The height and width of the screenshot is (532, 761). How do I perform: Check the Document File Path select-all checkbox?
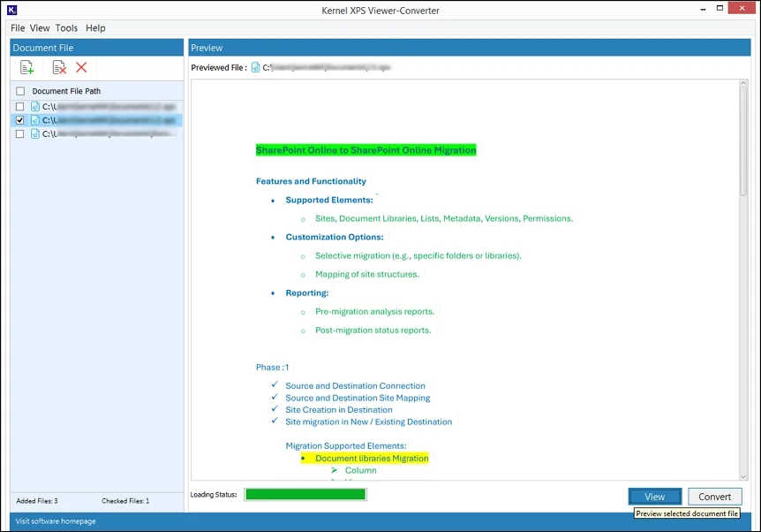[20, 90]
